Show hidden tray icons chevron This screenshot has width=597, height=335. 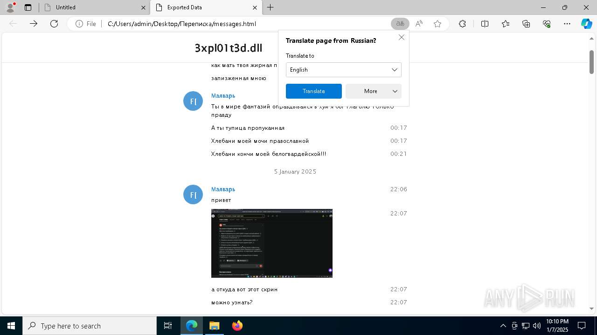[x=503, y=326]
